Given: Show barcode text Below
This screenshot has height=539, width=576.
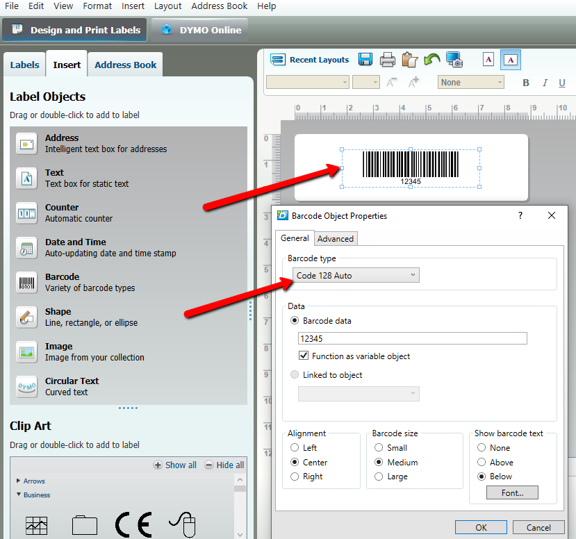Looking at the screenshot, I should tap(482, 476).
